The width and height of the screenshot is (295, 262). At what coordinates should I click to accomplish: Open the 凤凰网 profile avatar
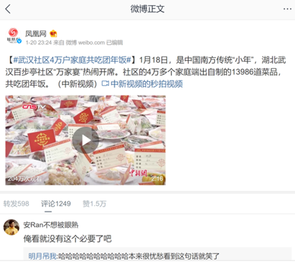tap(14, 35)
